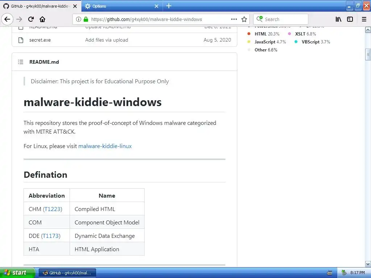Open the T1173 MITRE technique link

tap(51, 236)
